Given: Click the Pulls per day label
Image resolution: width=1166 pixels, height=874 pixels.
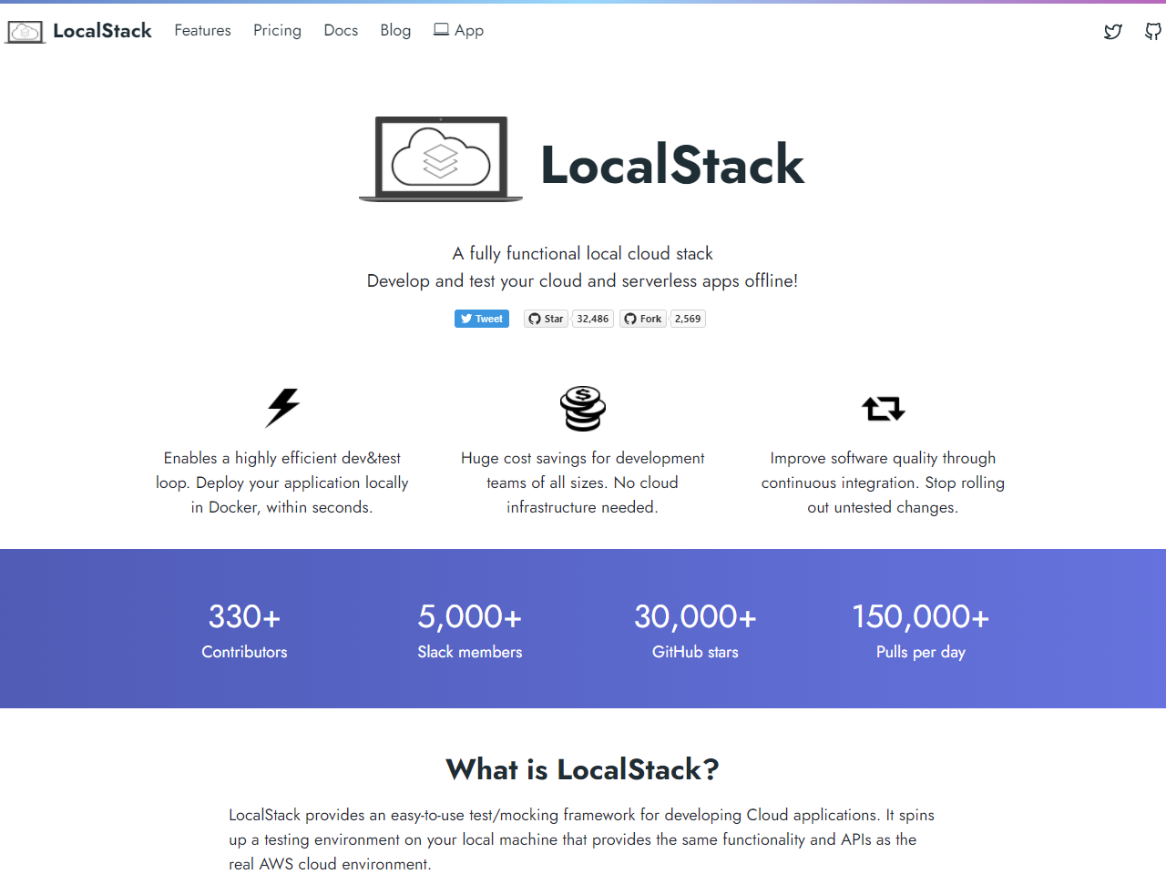Looking at the screenshot, I should 921,652.
